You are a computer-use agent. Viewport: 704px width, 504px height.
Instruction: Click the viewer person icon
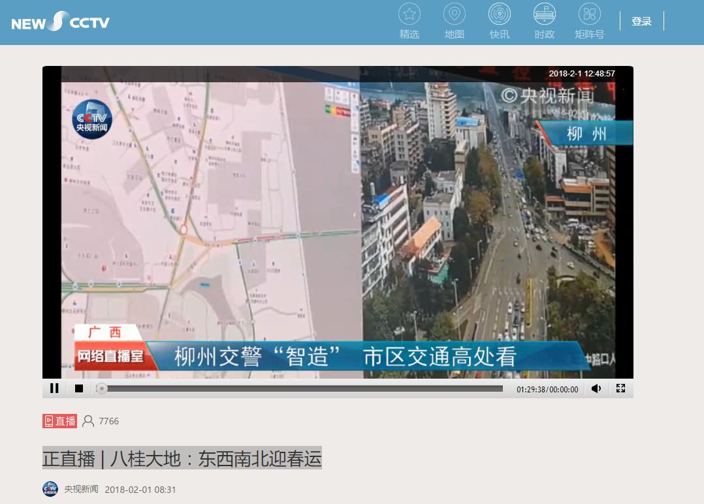[88, 421]
